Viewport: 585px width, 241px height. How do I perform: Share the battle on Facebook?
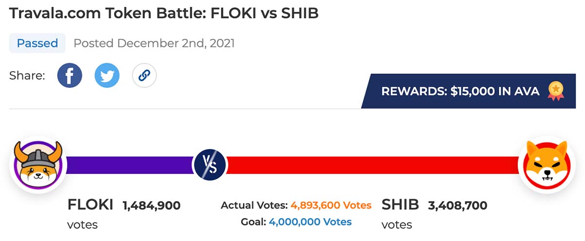[70, 75]
